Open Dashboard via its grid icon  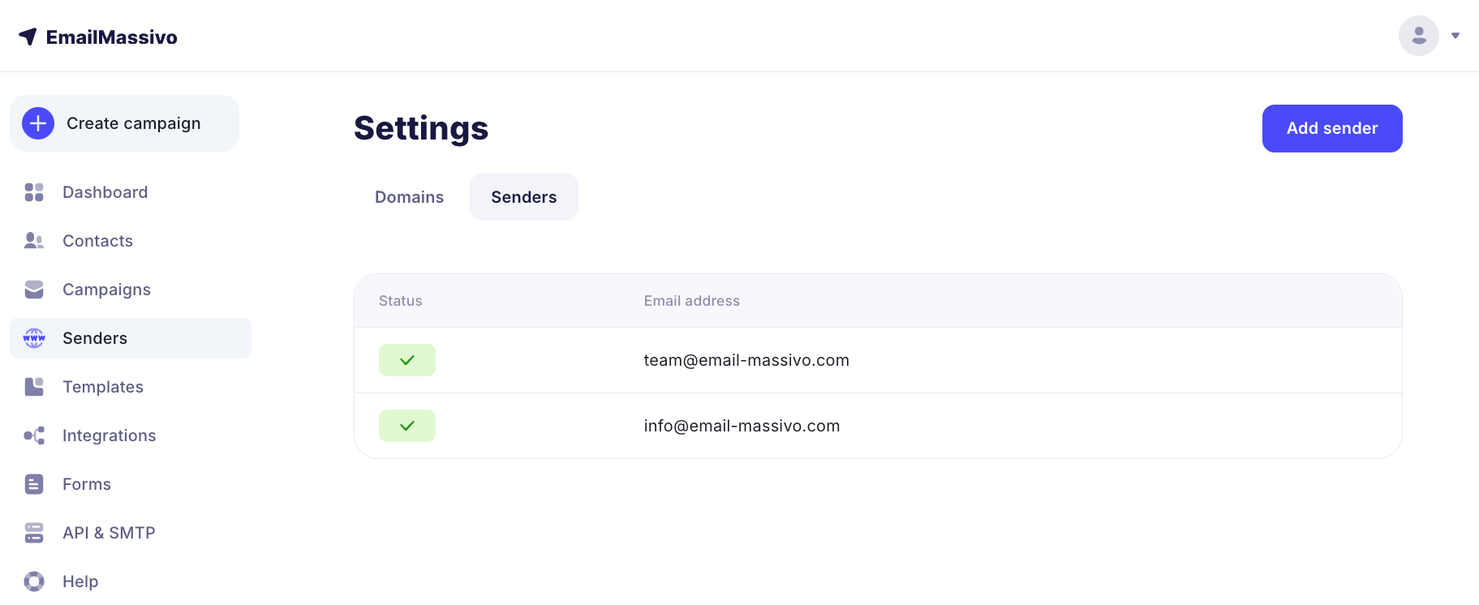tap(34, 192)
